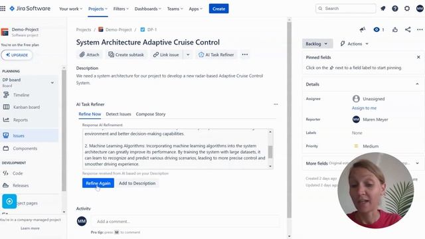Open the Link issue dropdown arrow
Image resolution: width=425 pixels, height=239 pixels.
(188, 54)
